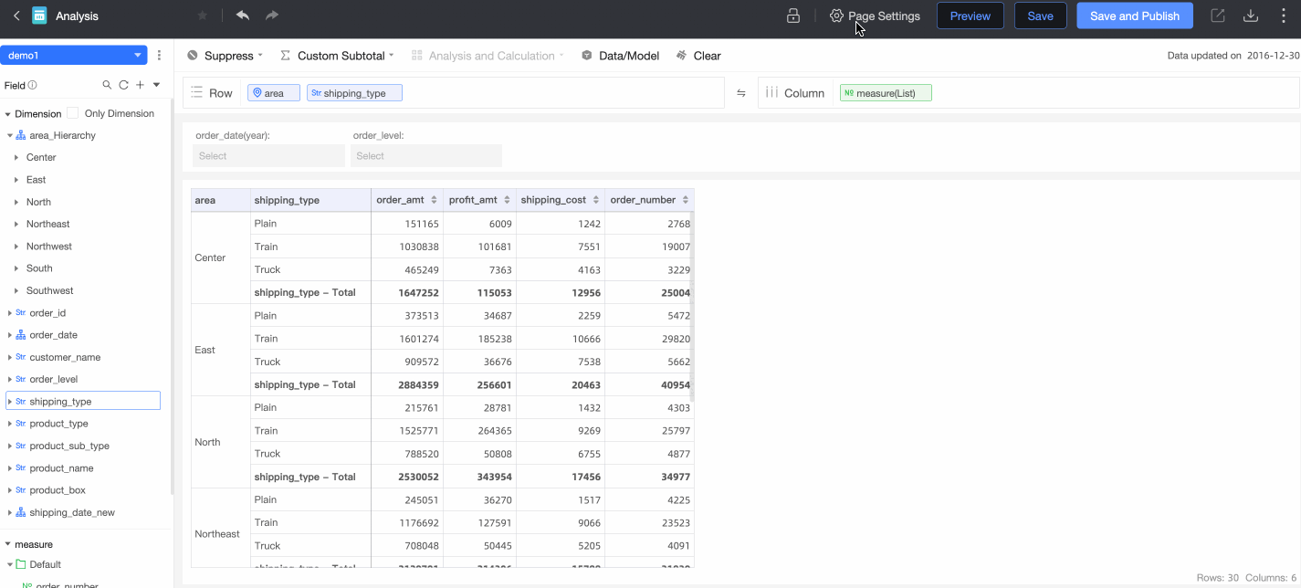Screen dimensions: 1301x588
Task: Star this analysis as favorite
Action: tap(203, 16)
